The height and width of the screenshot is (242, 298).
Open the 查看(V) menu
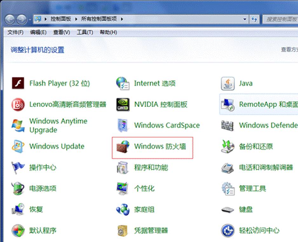(x=62, y=32)
